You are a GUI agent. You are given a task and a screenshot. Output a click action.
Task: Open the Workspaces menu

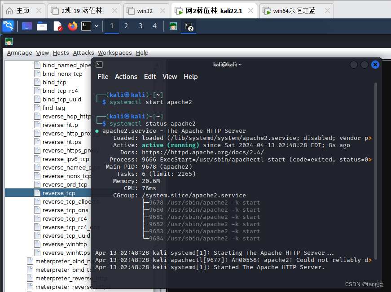click(115, 53)
